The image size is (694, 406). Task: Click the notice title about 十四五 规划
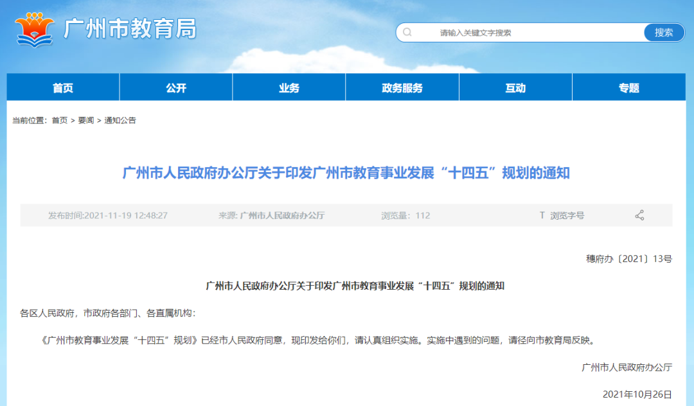[347, 172]
